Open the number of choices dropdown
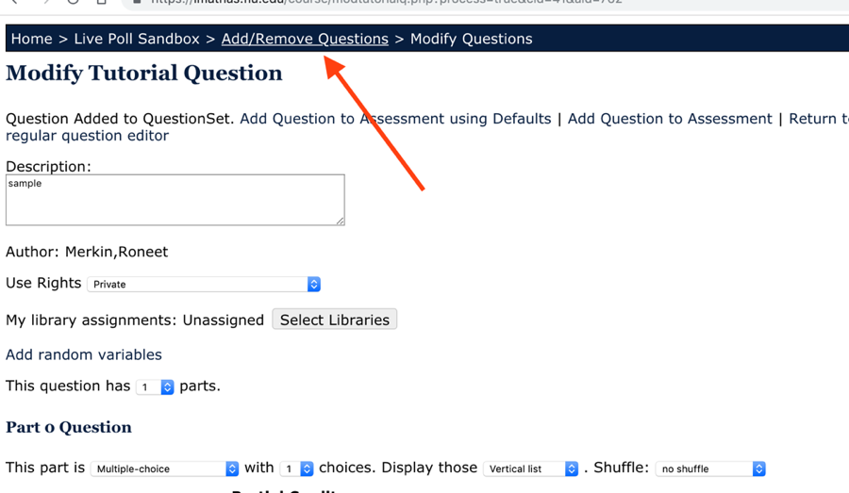 [x=296, y=468]
